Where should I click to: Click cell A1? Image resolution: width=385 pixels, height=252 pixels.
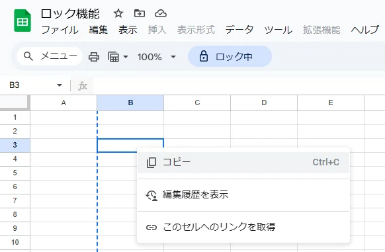pyautogui.click(x=64, y=118)
